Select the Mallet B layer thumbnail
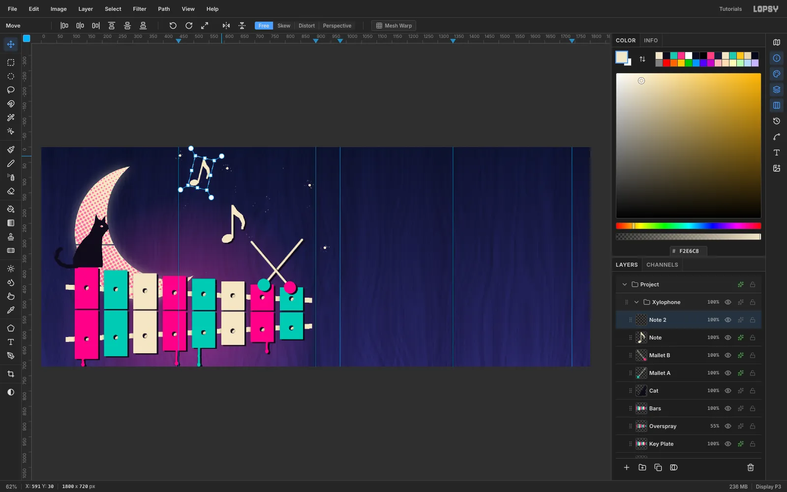 click(641, 355)
